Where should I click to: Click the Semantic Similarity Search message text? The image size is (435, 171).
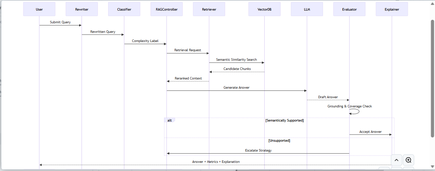(236, 60)
